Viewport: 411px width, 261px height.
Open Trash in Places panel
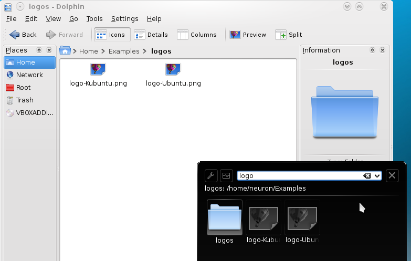pos(29,100)
